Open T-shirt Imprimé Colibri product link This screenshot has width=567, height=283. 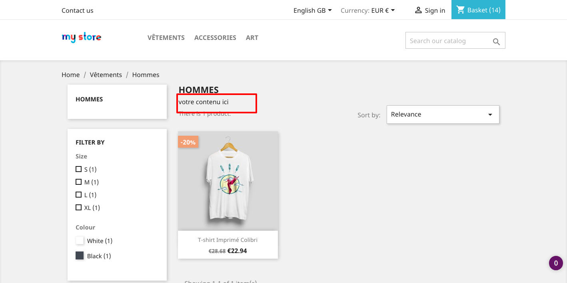[228, 240]
